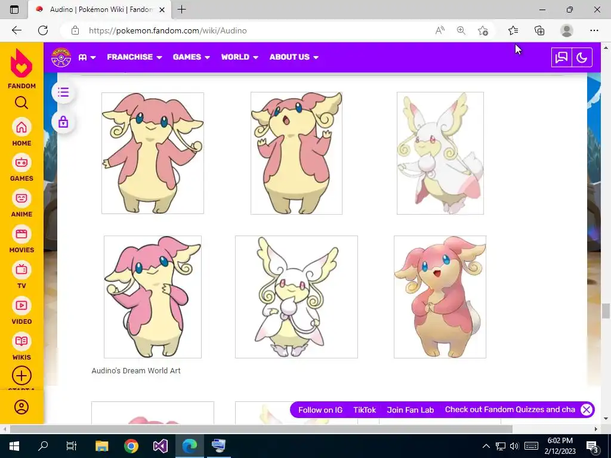This screenshot has width=611, height=458.
Task: Open the tab actions menu icon
Action: (14, 10)
